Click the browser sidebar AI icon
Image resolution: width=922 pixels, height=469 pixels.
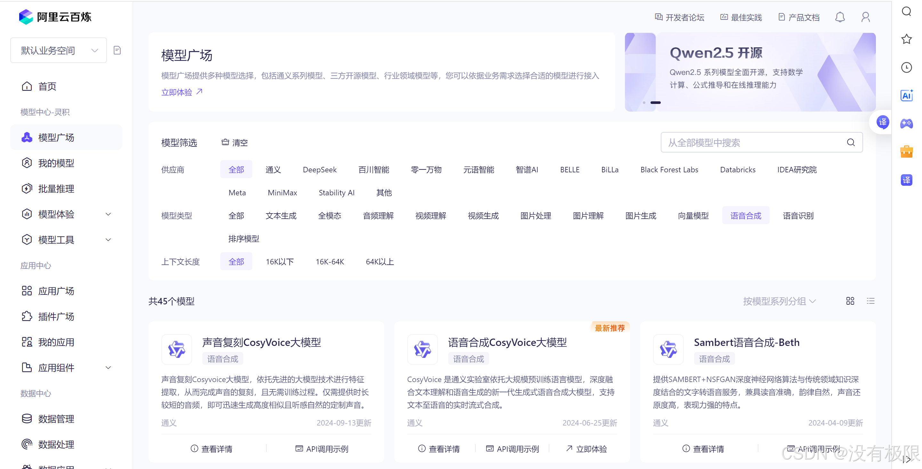coord(906,96)
